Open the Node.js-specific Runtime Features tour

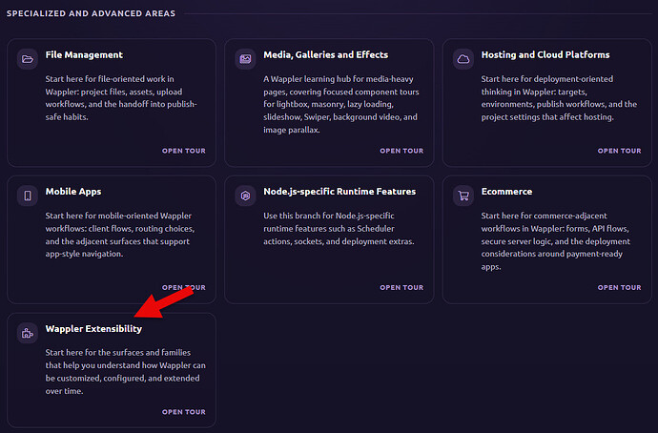(x=401, y=287)
